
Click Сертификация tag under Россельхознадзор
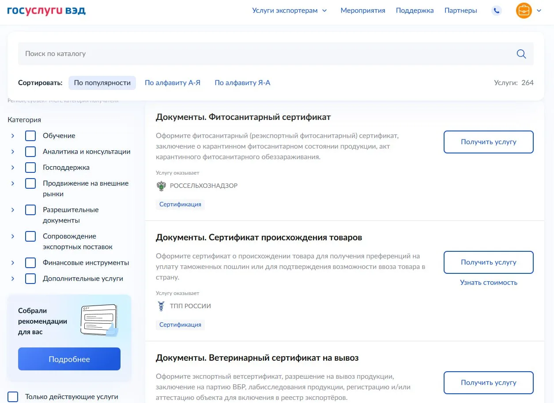(180, 205)
